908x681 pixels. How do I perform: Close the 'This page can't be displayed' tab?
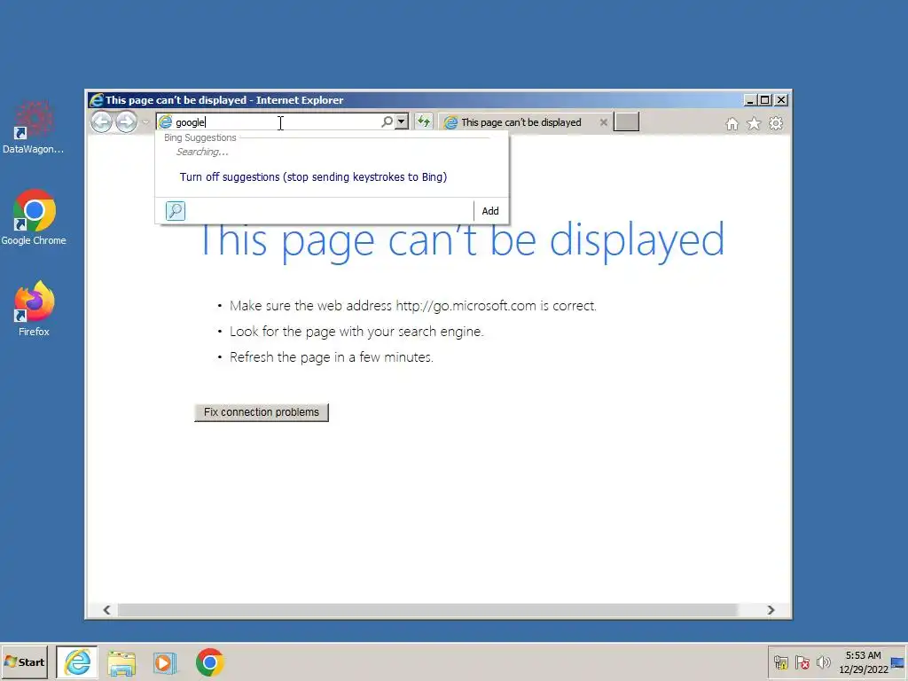pyautogui.click(x=603, y=122)
